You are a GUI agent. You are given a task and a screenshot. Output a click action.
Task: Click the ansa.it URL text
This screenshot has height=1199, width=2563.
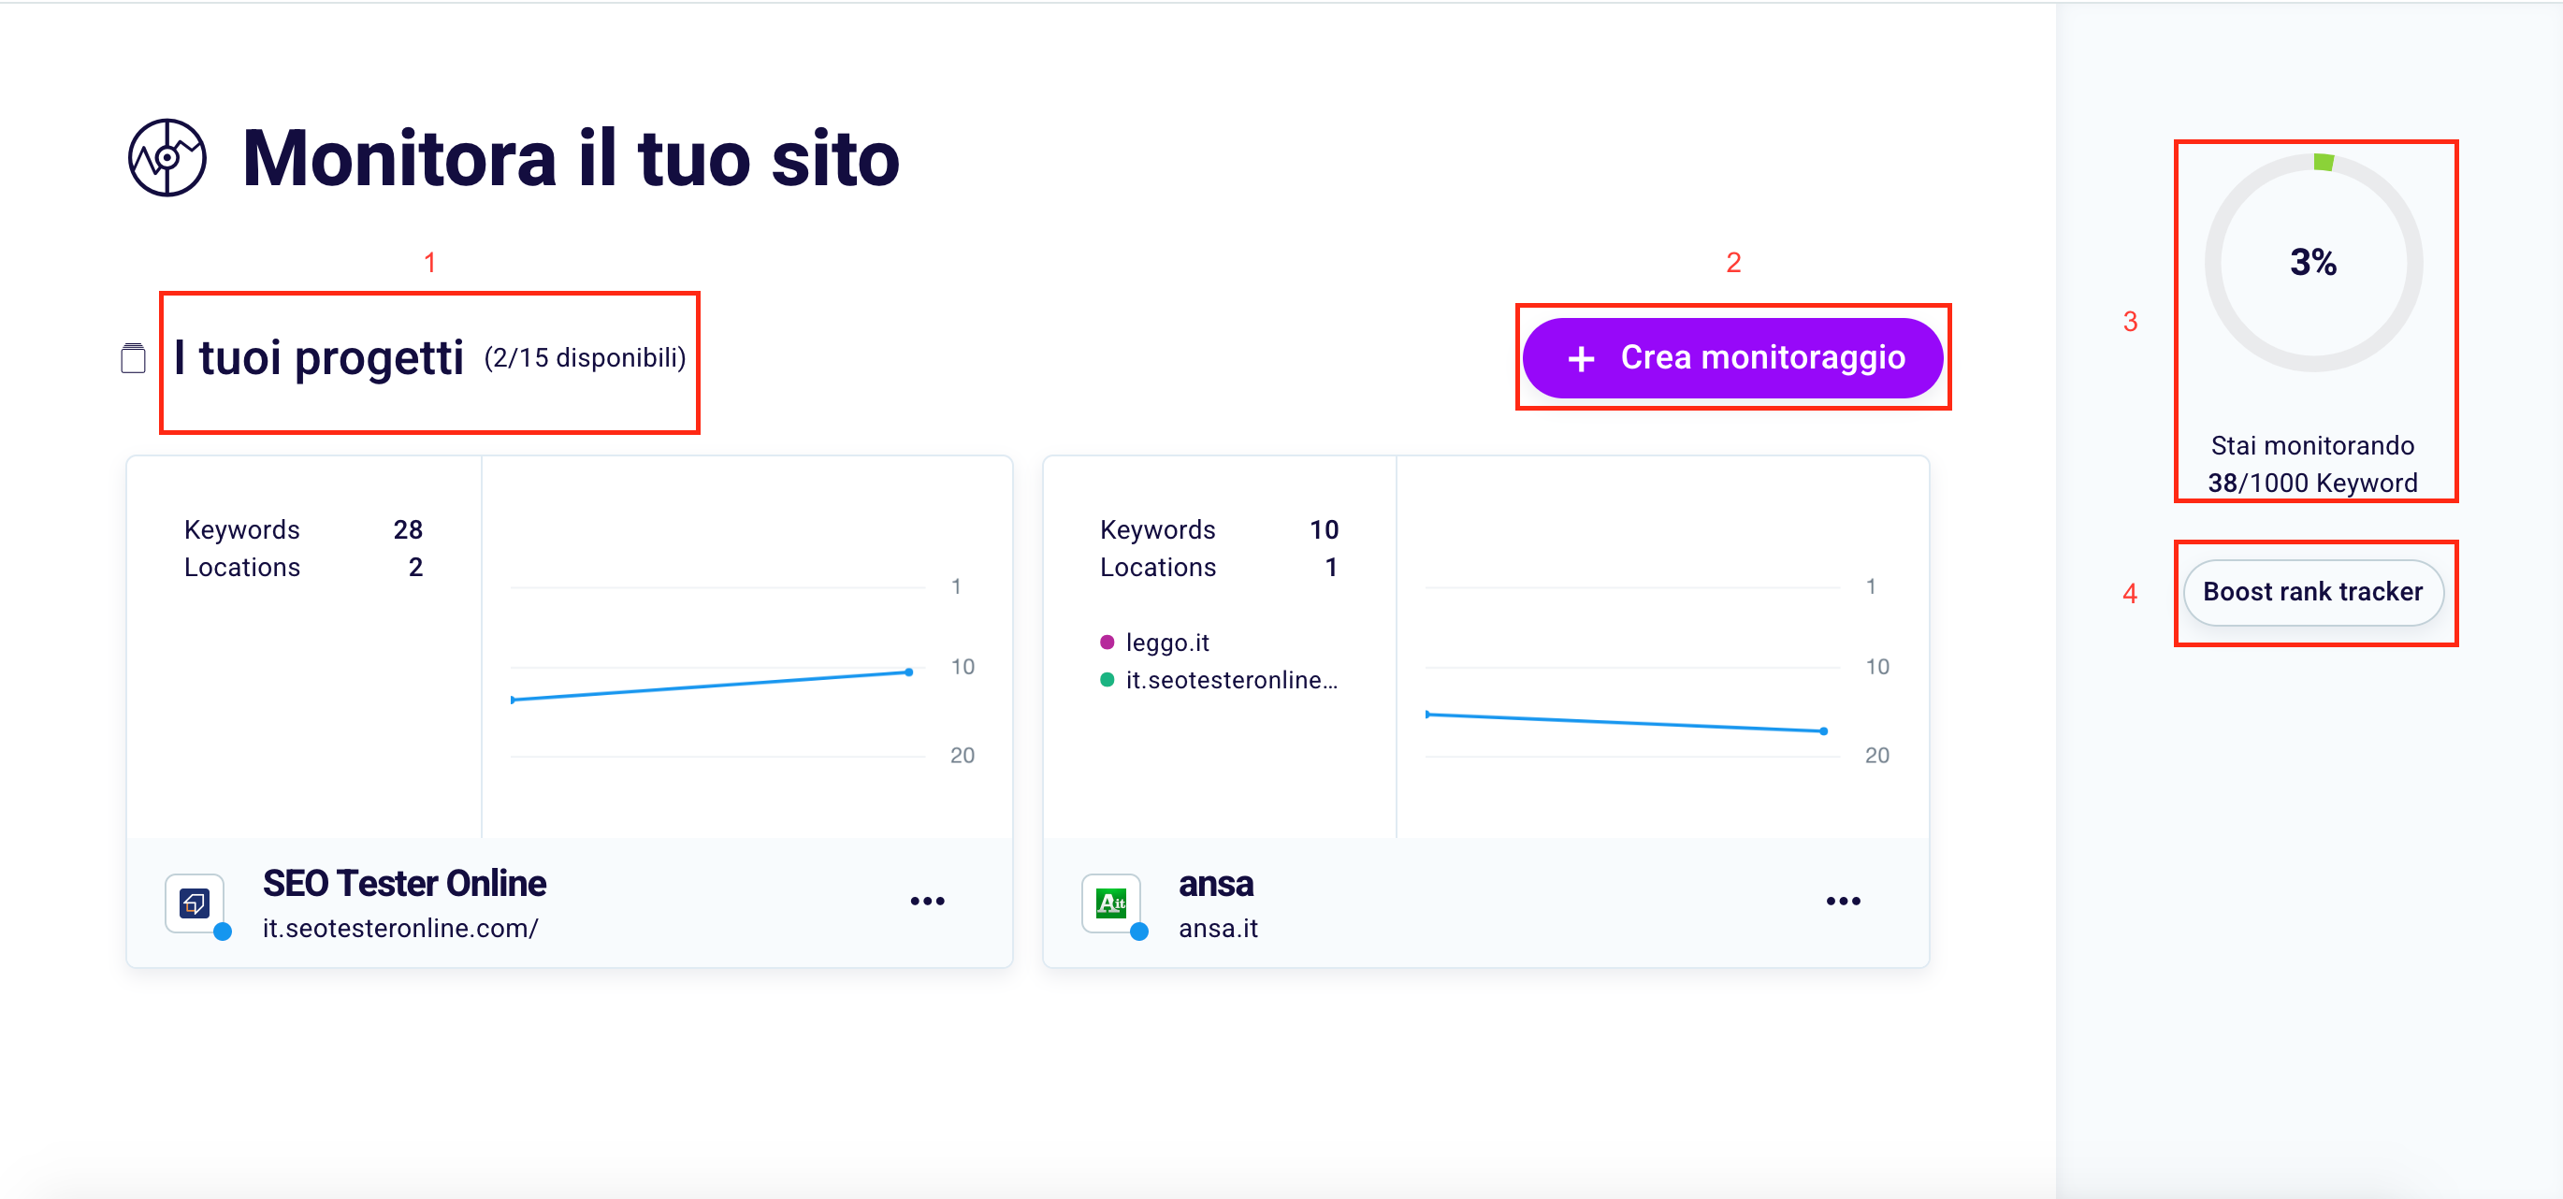coord(1218,929)
